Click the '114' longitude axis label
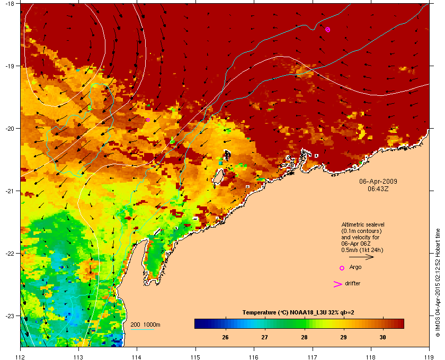445x360 pixels. point(137,357)
